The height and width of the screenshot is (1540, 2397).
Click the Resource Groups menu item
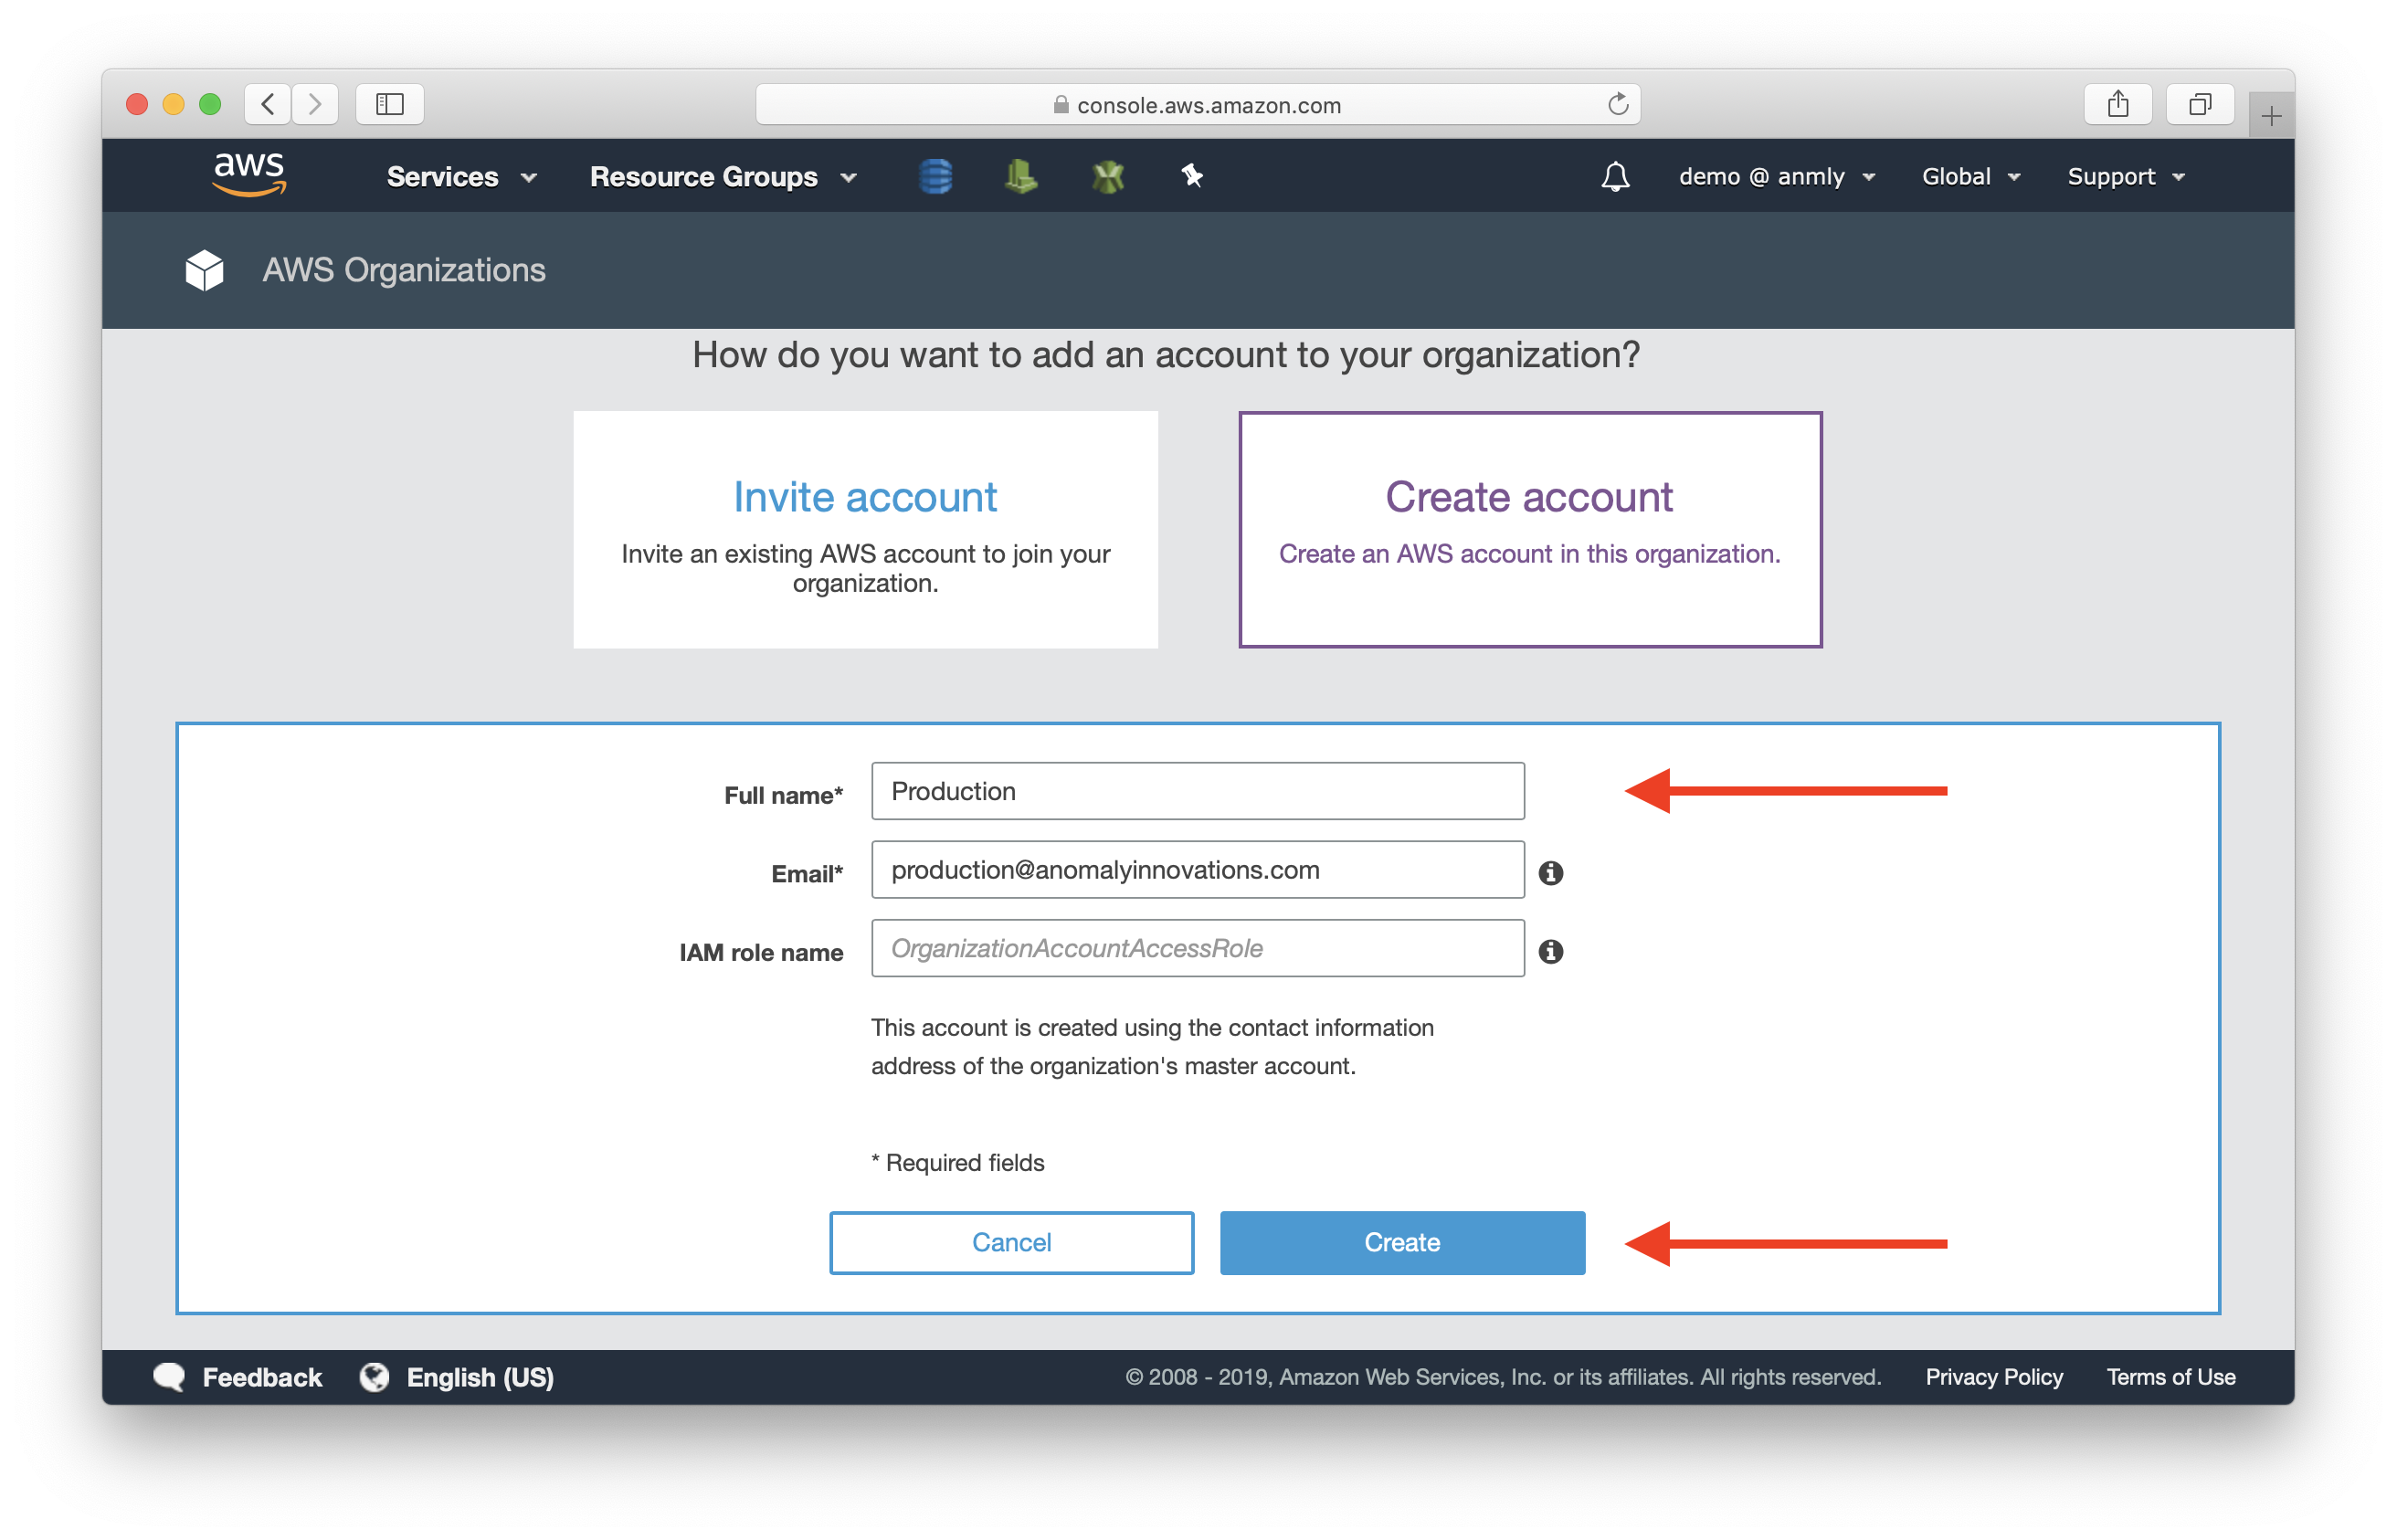point(722,174)
